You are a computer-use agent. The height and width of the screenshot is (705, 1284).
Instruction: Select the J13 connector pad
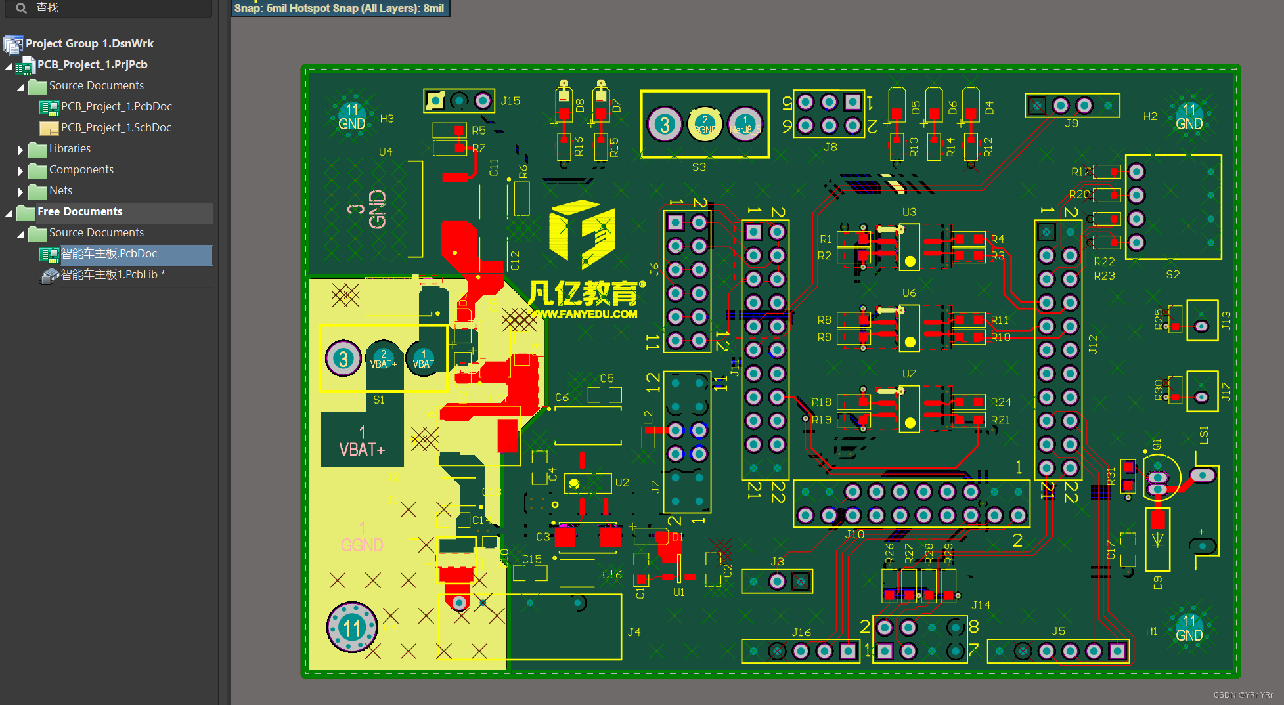coord(1202,326)
